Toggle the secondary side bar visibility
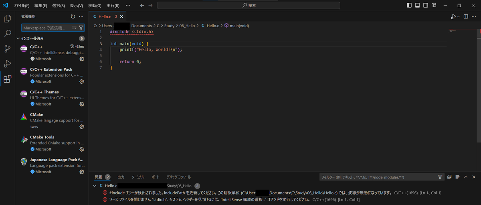Screen dimensions: 481x205 426,6
